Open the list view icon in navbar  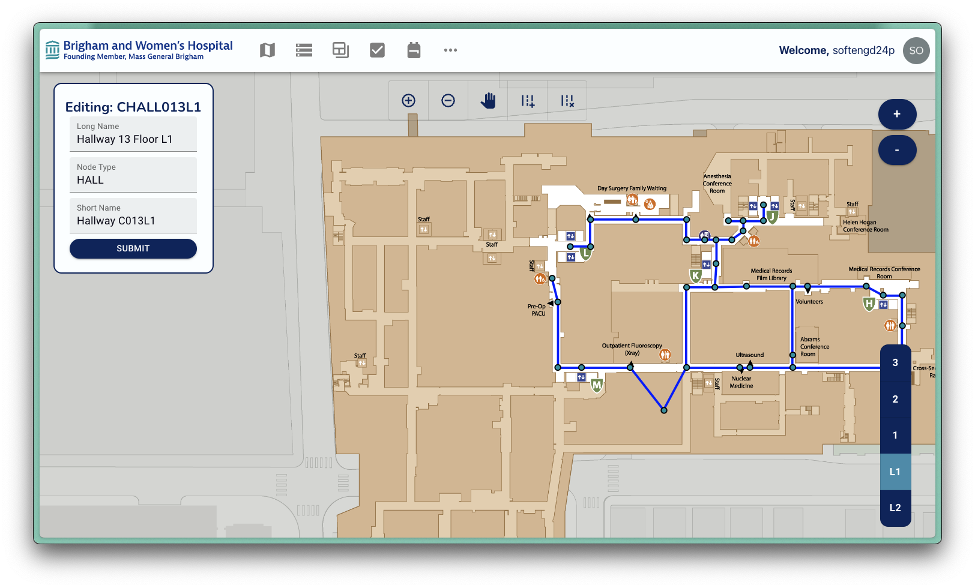304,50
